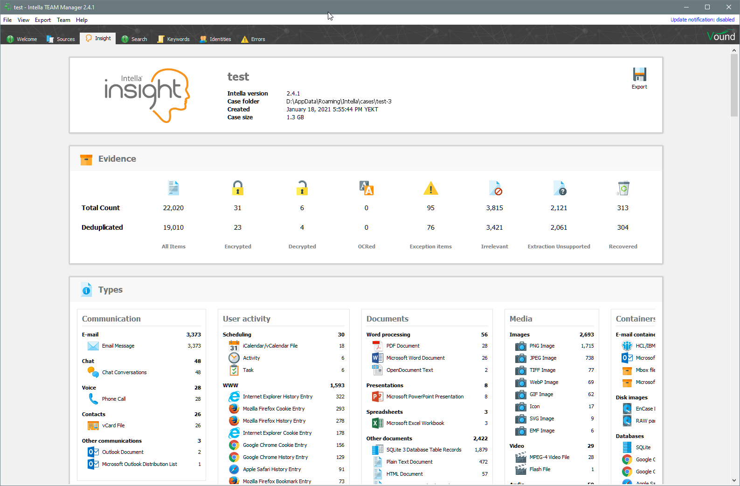The height and width of the screenshot is (486, 740).
Task: Click the Update notification disabled link
Action: point(702,20)
